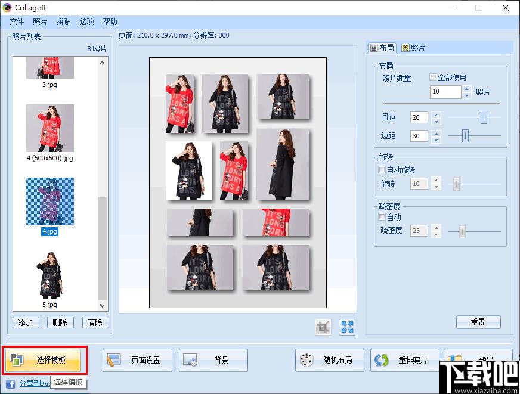520x394 pixels.
Task: Click the 删除 delete photo button
Action: click(x=60, y=322)
